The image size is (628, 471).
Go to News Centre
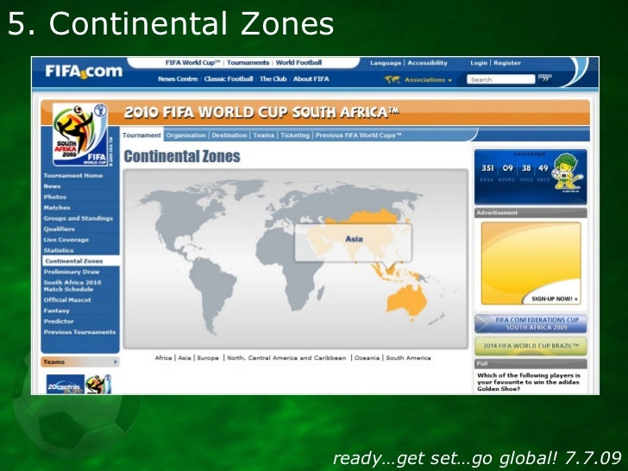178,78
